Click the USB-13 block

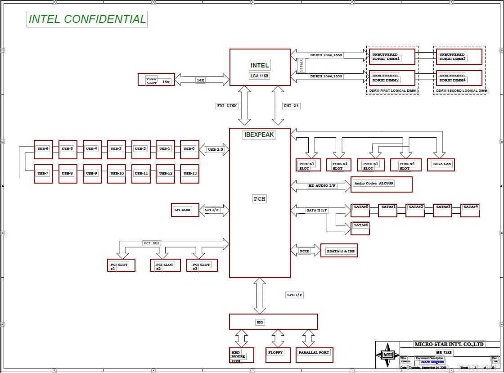tap(189, 174)
